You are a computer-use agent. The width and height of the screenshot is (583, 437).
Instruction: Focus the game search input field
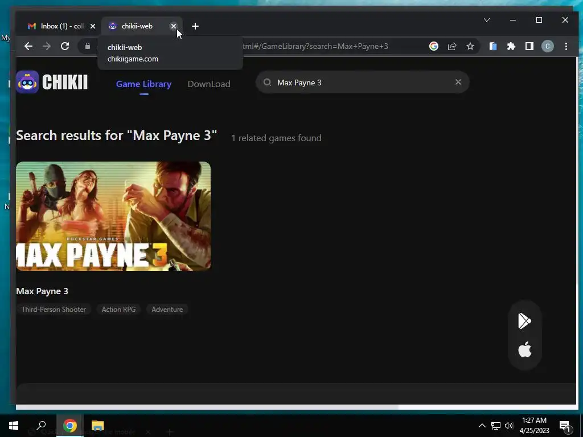(x=363, y=83)
